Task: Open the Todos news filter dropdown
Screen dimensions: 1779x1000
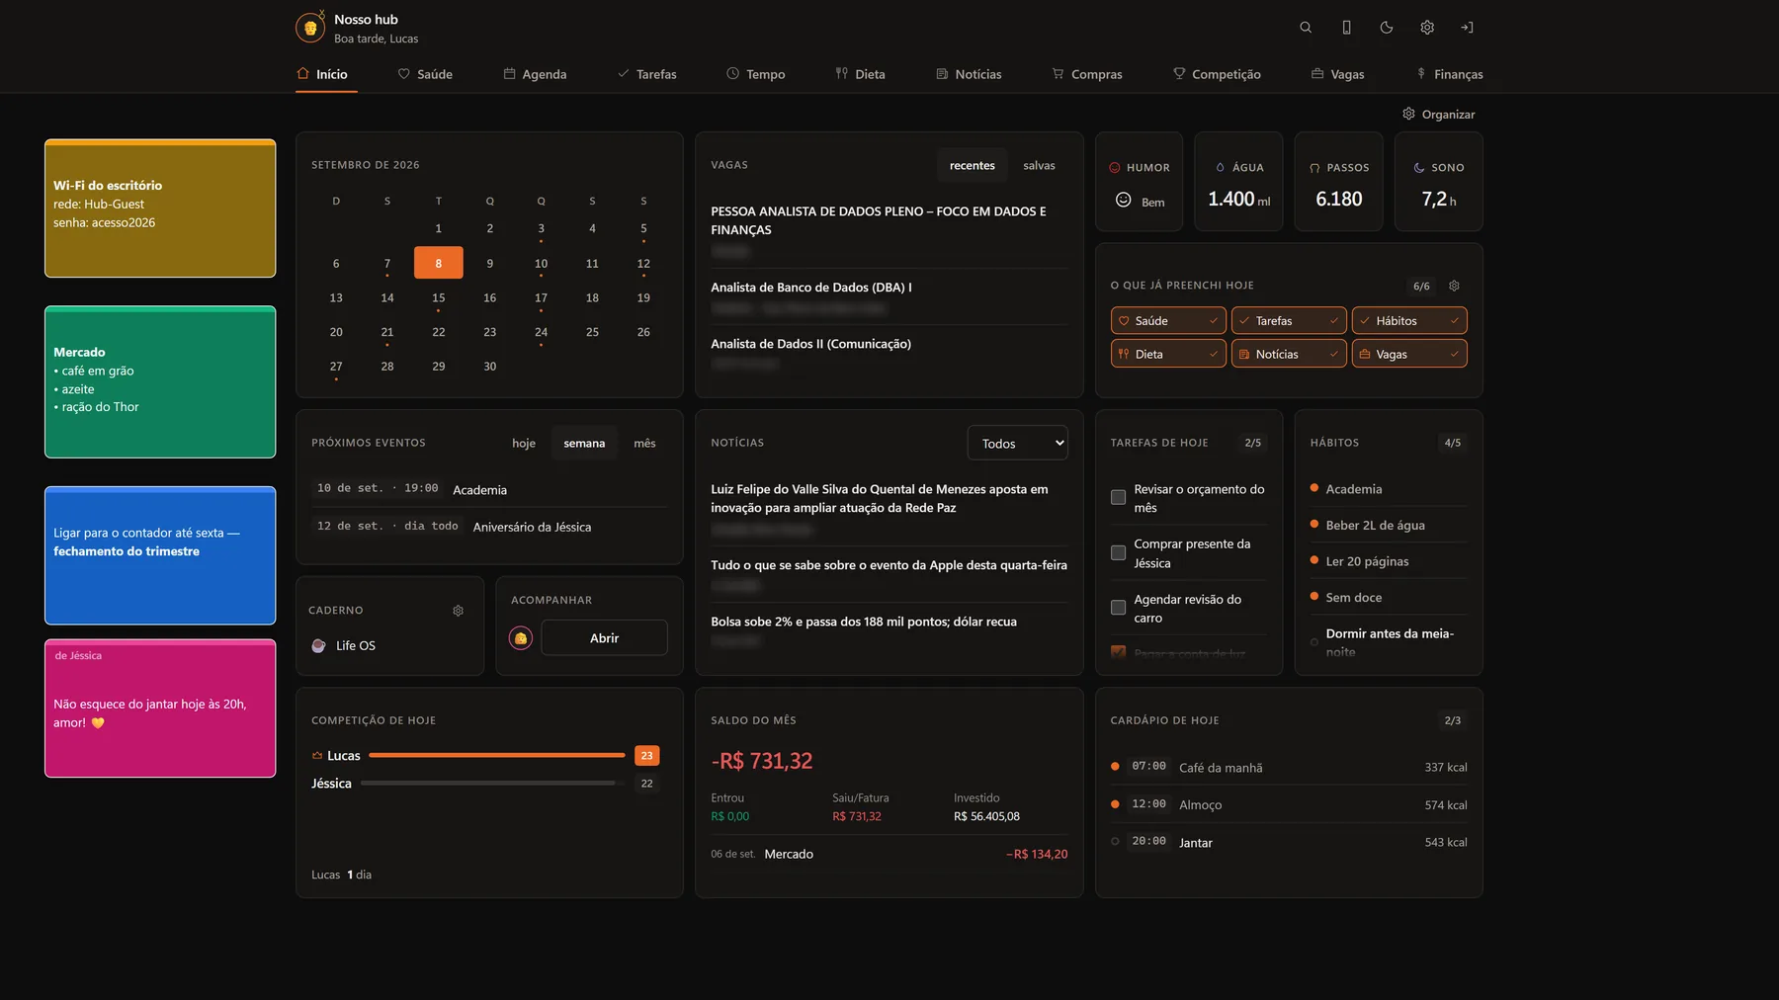Action: pyautogui.click(x=1017, y=444)
